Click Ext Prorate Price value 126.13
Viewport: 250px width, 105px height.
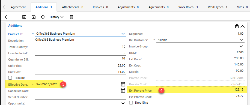pos(239,89)
